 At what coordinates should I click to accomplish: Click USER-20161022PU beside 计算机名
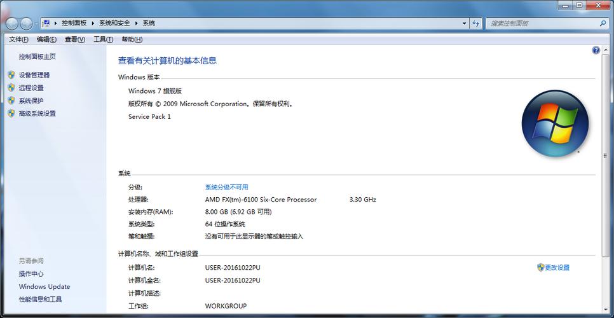click(x=233, y=268)
